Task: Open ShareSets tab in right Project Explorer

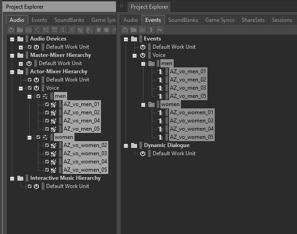Action: pyautogui.click(x=253, y=20)
